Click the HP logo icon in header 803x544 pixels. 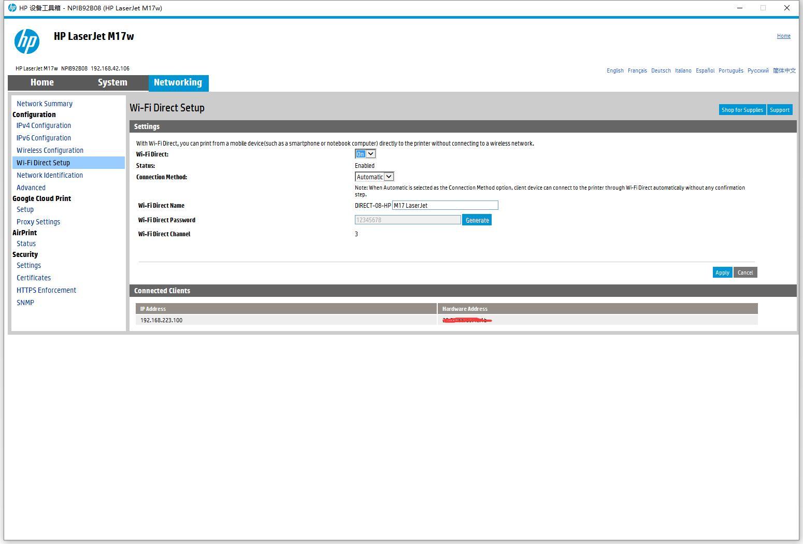pos(27,41)
